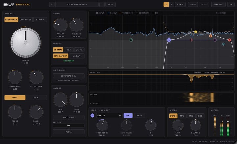Viewport: 237px width, 144px height.
Task: Switch process mode to Expand
Action: 40,20
